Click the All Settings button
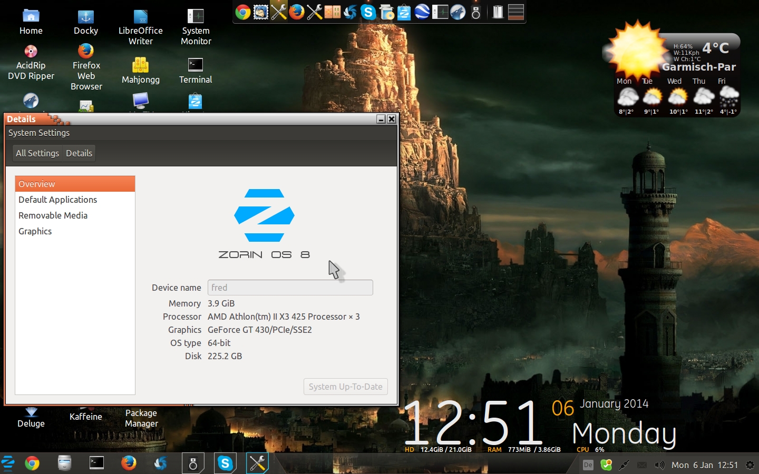The width and height of the screenshot is (759, 474). click(37, 153)
